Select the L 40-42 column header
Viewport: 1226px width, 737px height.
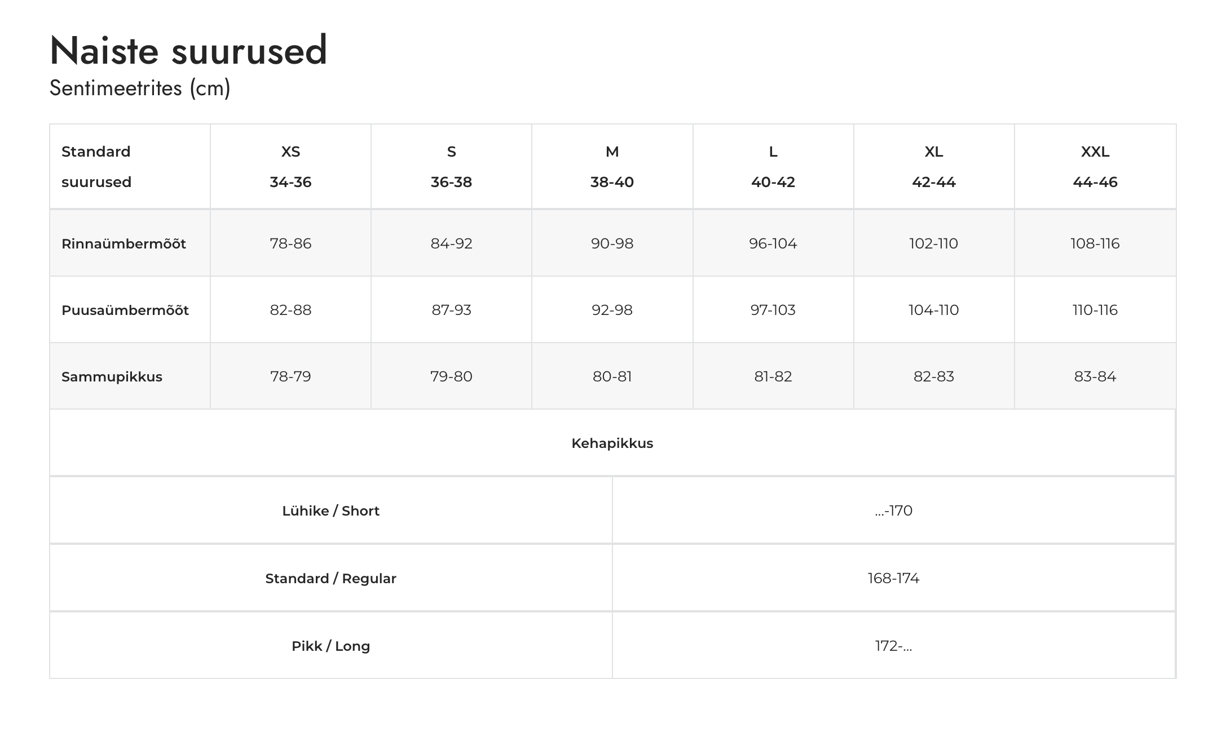click(773, 167)
